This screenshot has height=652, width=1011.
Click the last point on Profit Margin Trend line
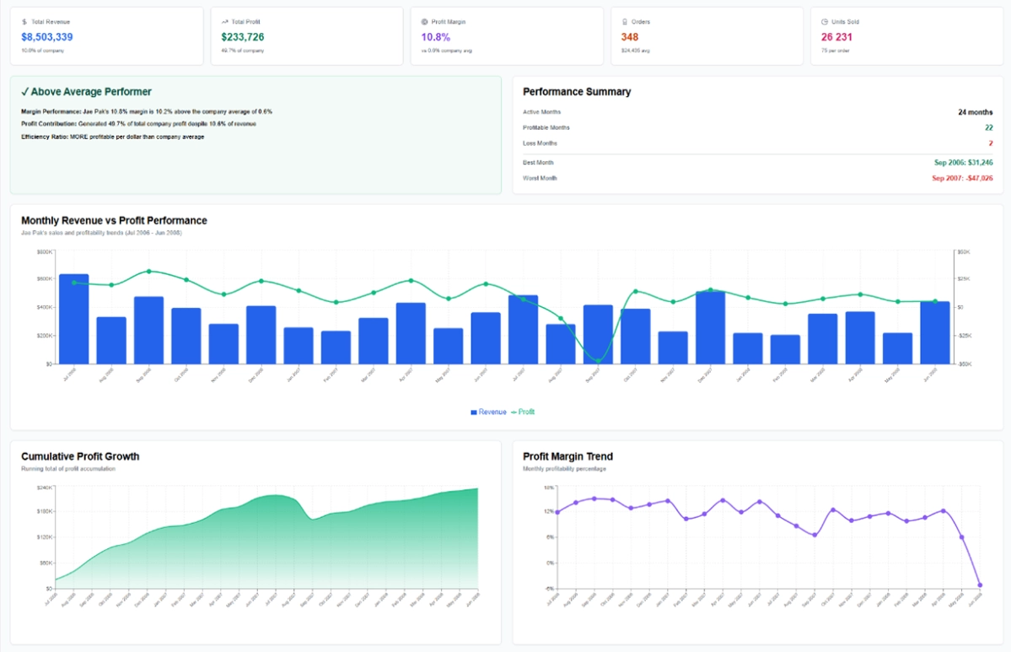click(980, 585)
